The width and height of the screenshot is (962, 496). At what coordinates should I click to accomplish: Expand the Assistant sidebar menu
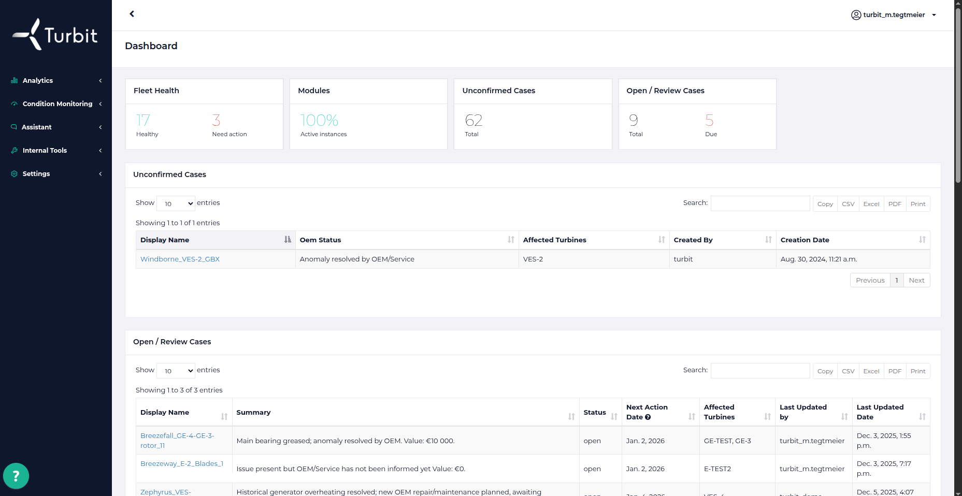[x=56, y=127]
